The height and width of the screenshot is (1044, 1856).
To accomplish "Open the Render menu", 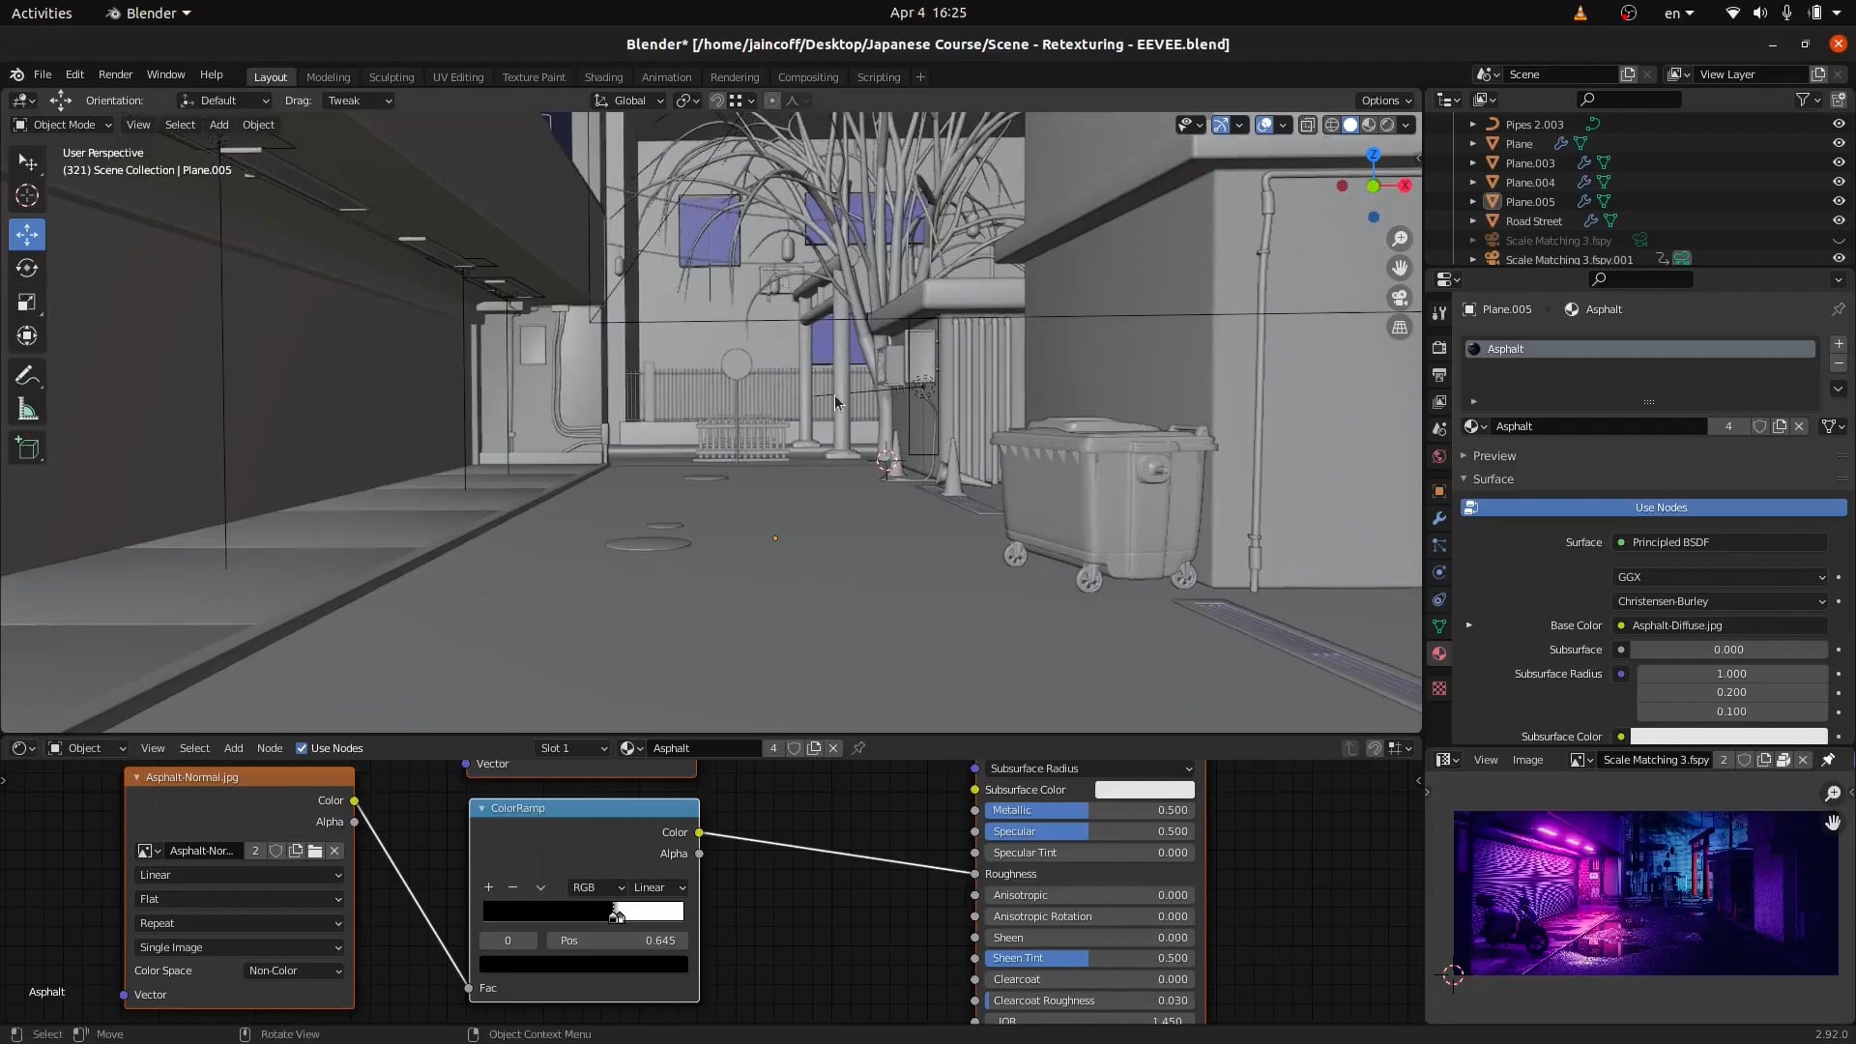I will click(x=115, y=74).
